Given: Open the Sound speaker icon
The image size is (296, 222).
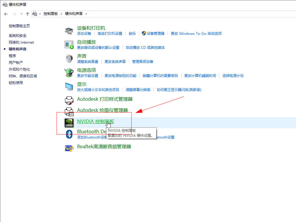Looking at the screenshot, I should pos(69,59).
